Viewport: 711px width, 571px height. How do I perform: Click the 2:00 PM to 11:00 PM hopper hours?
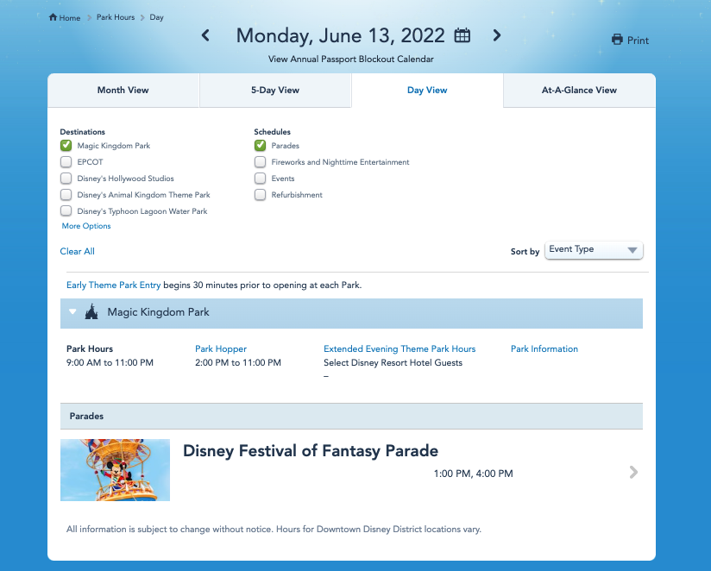[x=238, y=362]
